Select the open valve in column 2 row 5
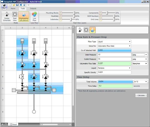The image size is (150, 127). [x=22, y=76]
